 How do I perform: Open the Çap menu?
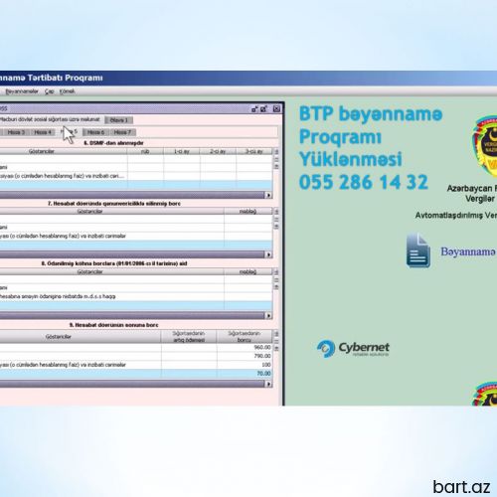(50, 91)
